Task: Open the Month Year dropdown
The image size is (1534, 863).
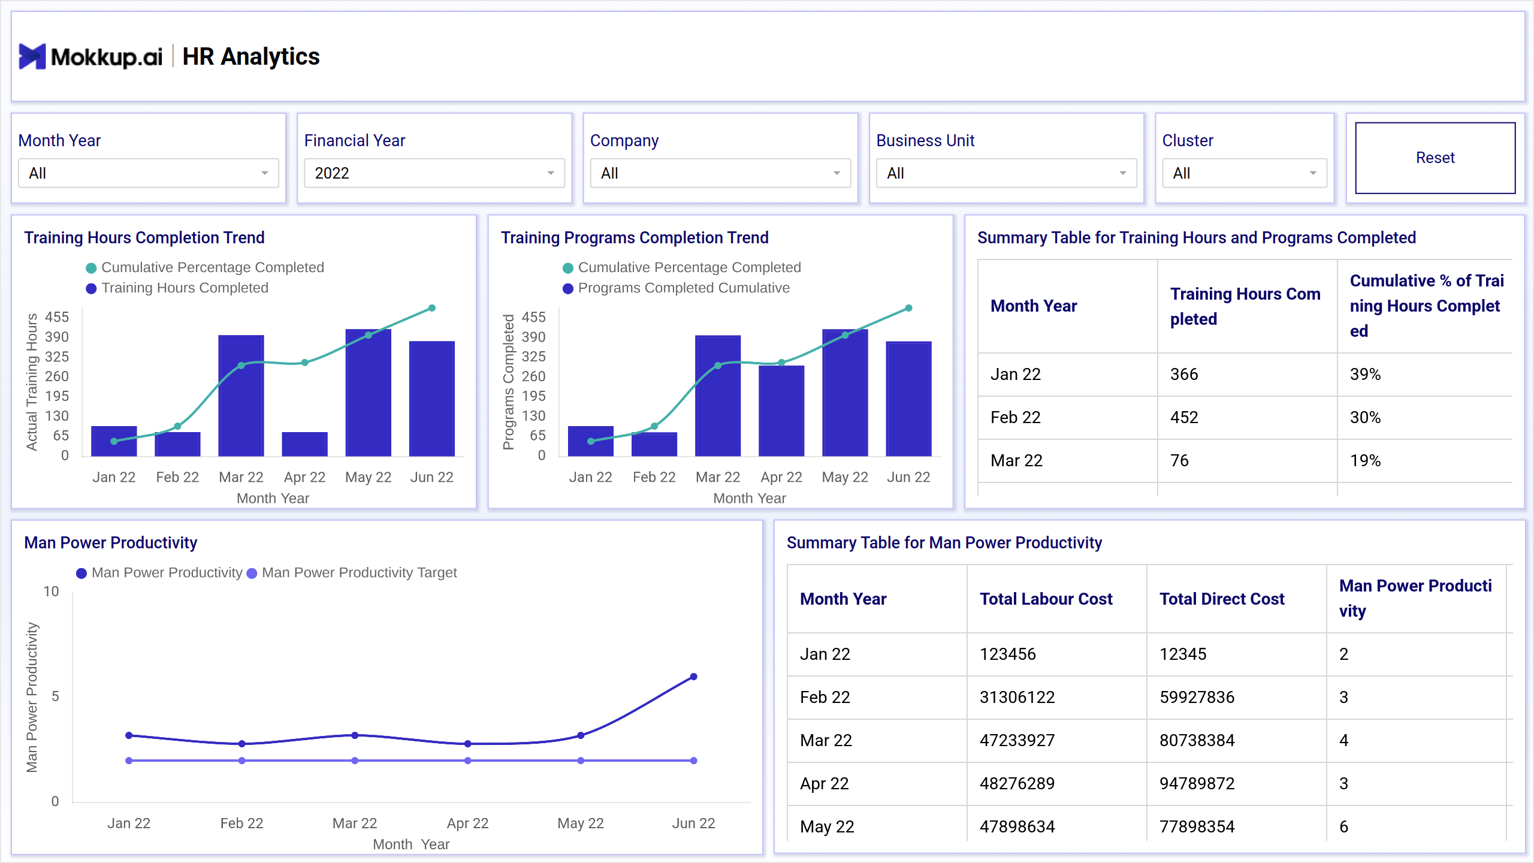Action: point(149,173)
